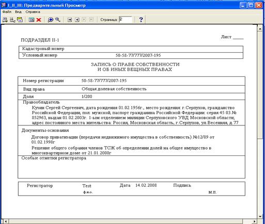
Task: Click the share value 1/200
Action: coord(87,97)
